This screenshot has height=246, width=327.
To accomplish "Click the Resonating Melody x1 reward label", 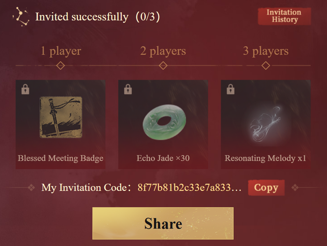I will (x=265, y=158).
